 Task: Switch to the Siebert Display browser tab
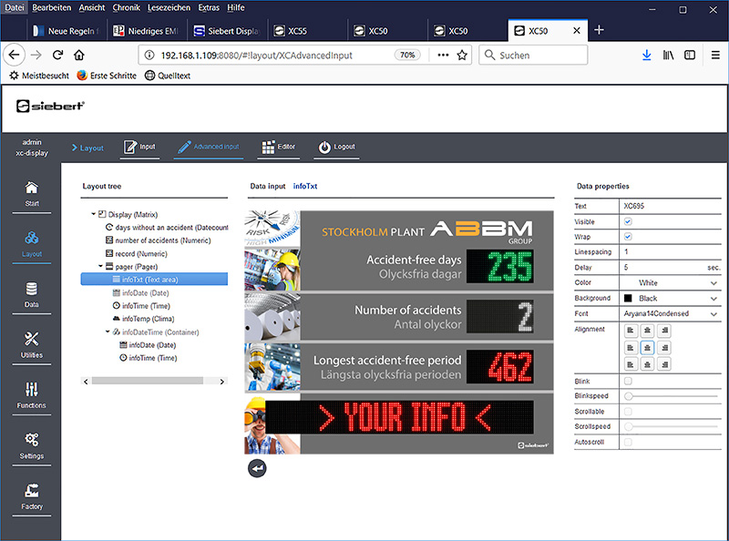(x=228, y=30)
